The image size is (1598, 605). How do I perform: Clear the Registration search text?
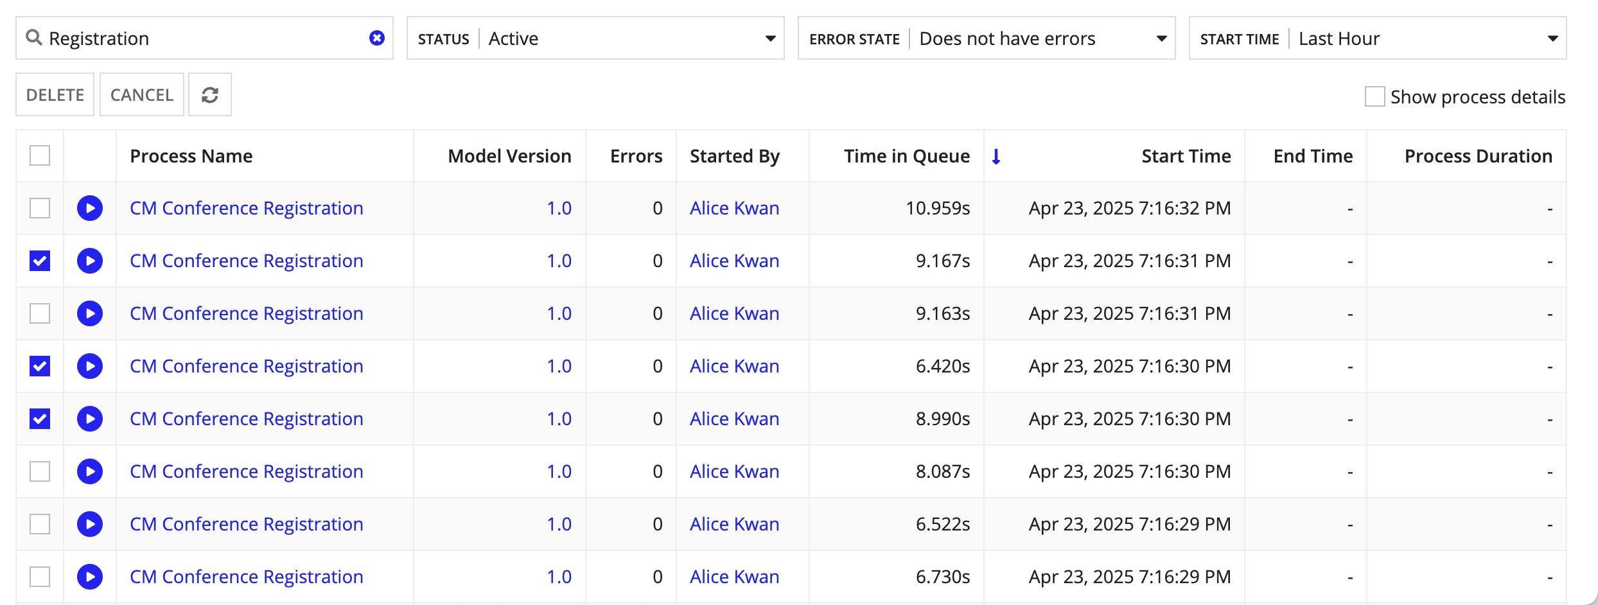point(377,39)
